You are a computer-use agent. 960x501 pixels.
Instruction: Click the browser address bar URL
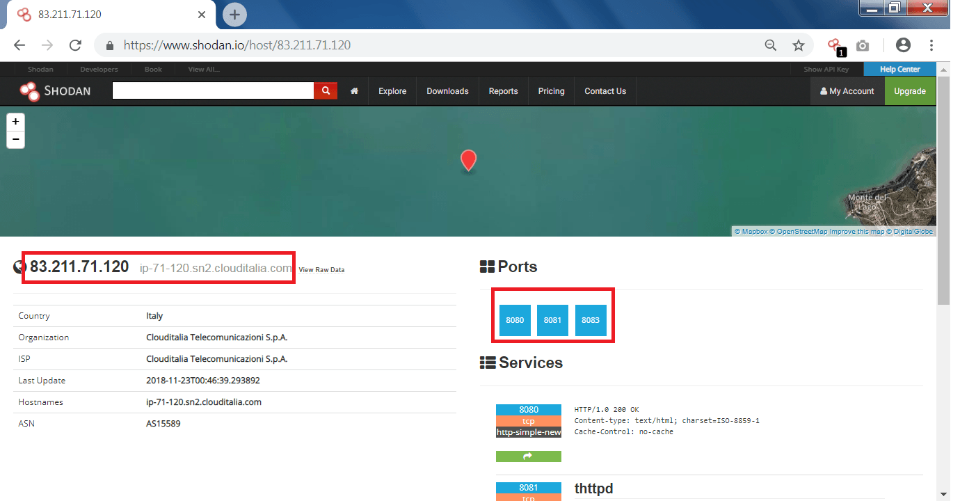pyautogui.click(x=237, y=45)
